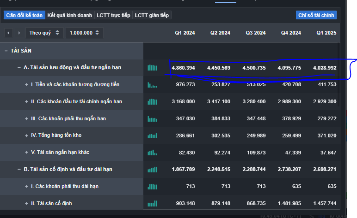
Task: Open the 1.000.000 unit dropdown
Action: (x=84, y=33)
